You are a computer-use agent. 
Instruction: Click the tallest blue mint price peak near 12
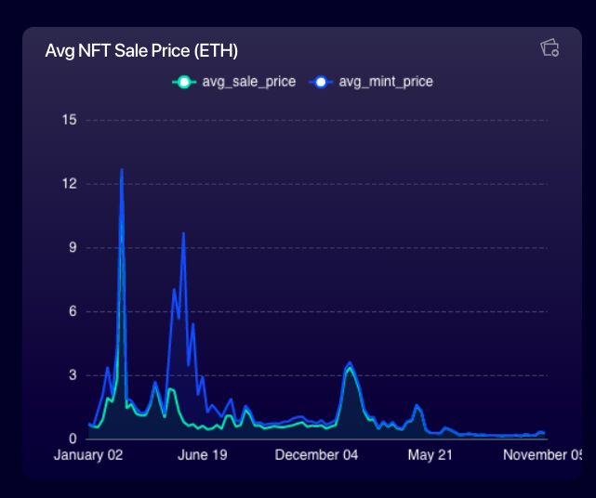(122, 170)
